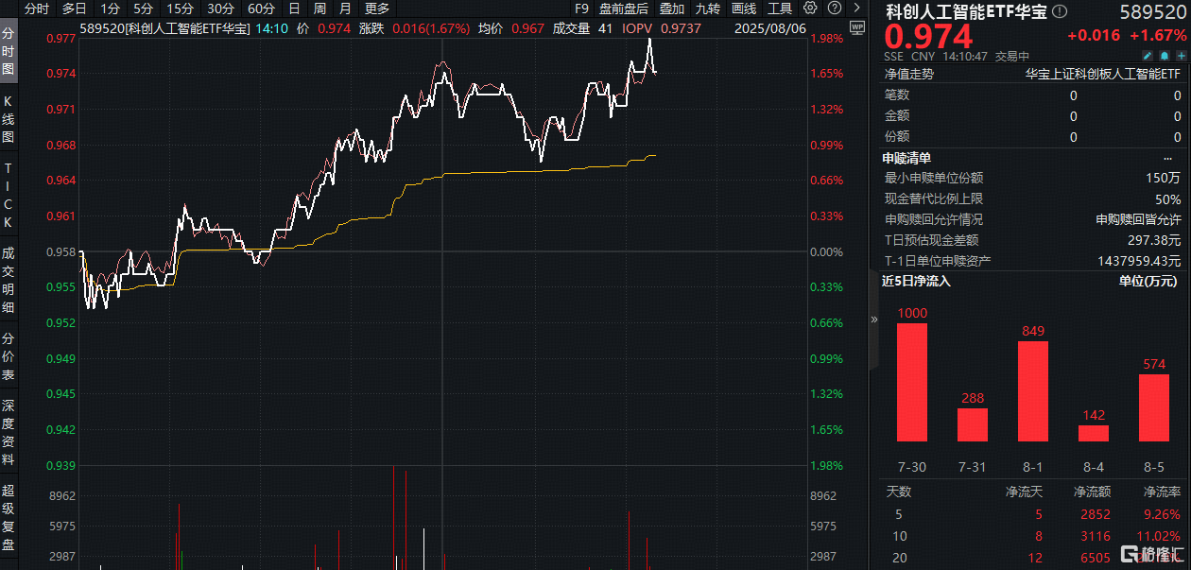1191x570 pixels.
Task: Click the F9 button in toolbar
Action: [581, 9]
